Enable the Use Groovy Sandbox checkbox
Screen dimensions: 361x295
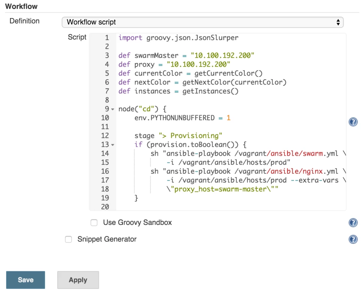coord(94,223)
